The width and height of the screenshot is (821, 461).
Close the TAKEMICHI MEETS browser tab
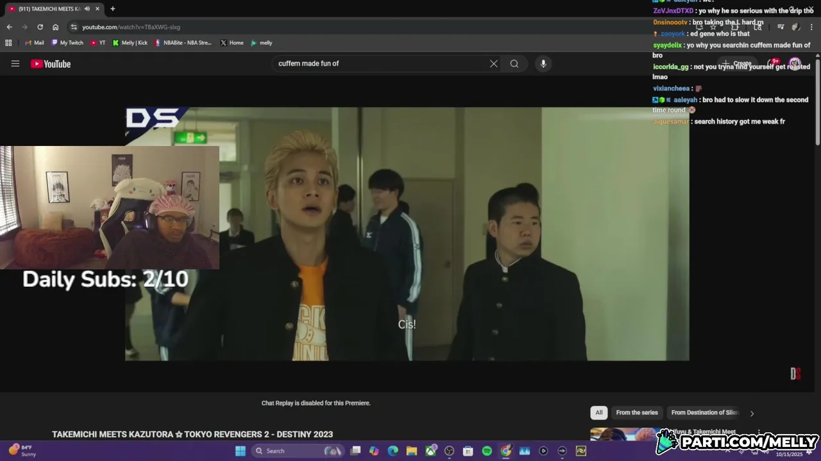(x=97, y=9)
